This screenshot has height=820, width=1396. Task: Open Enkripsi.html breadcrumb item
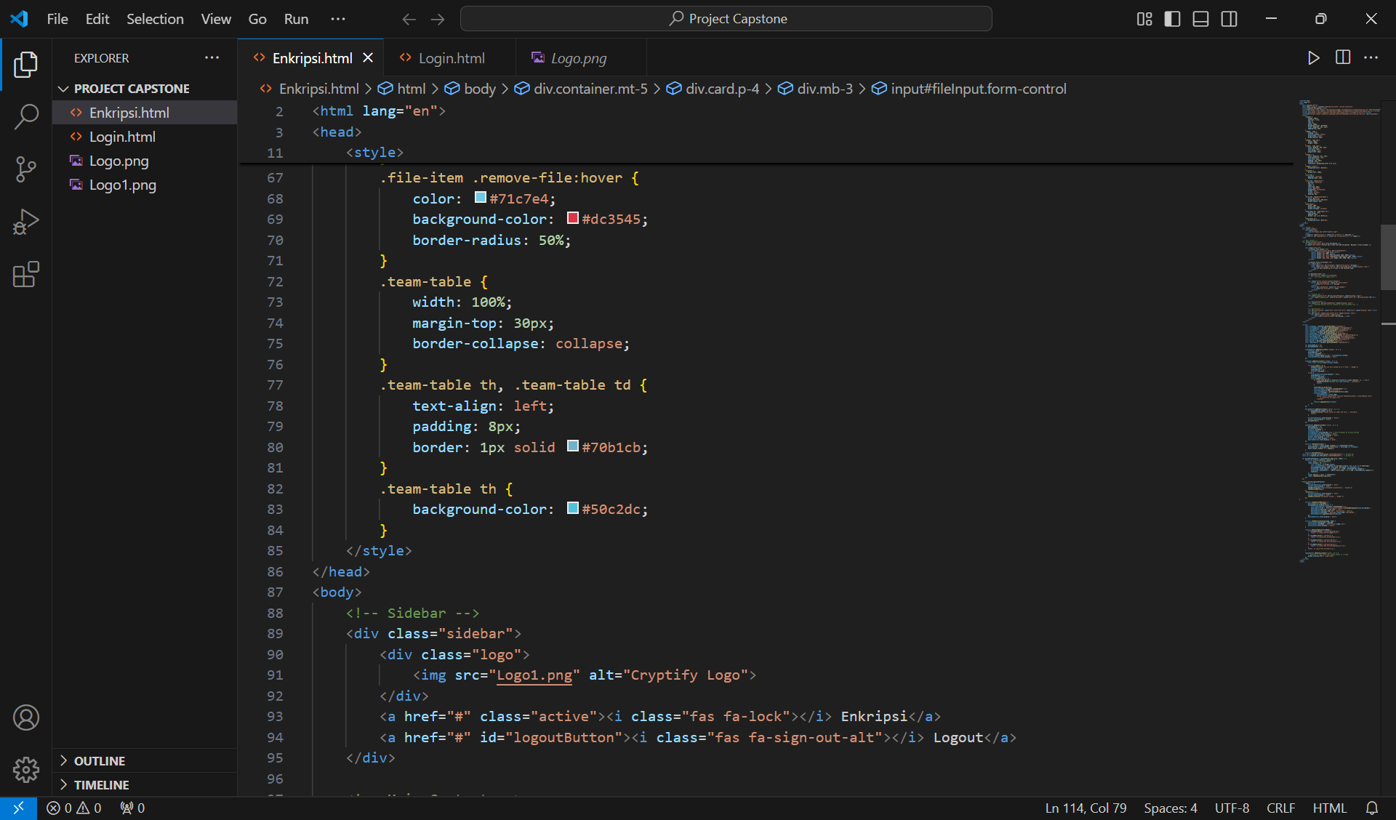(310, 89)
